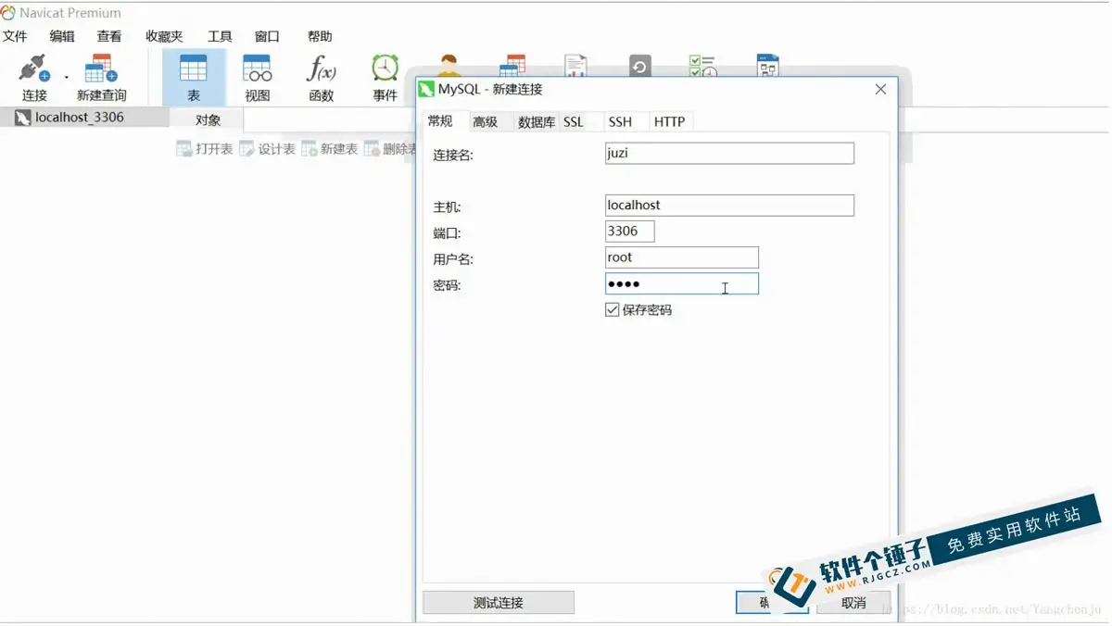Open the SSH tab
Viewport: 1112px width, 626px height.
pyautogui.click(x=620, y=122)
